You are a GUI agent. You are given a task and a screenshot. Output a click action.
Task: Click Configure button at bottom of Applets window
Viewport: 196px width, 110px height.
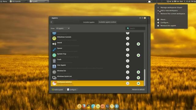pos(72,90)
